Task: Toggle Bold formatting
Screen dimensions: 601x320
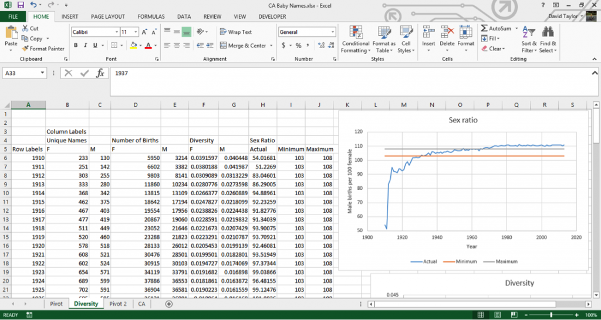Action: click(76, 46)
